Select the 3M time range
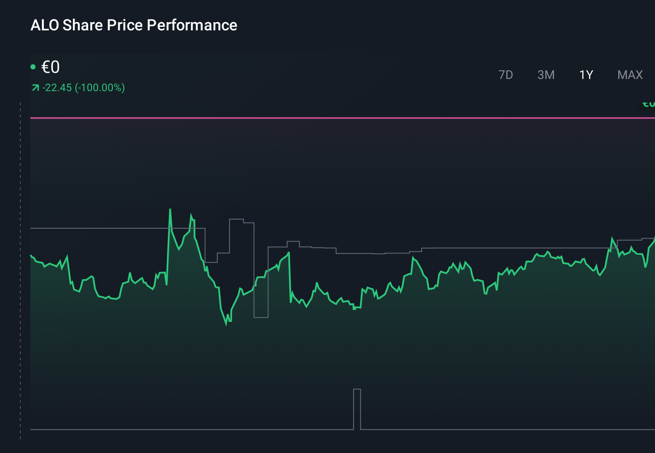 546,75
